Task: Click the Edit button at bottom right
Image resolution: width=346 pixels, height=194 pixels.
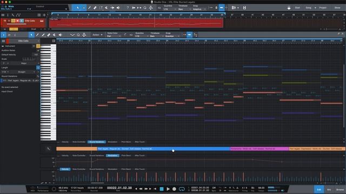Action: 319,189
